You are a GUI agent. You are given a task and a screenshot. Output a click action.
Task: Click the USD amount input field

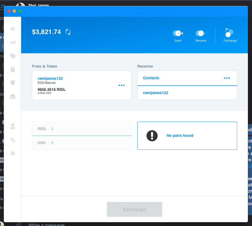pos(81,142)
